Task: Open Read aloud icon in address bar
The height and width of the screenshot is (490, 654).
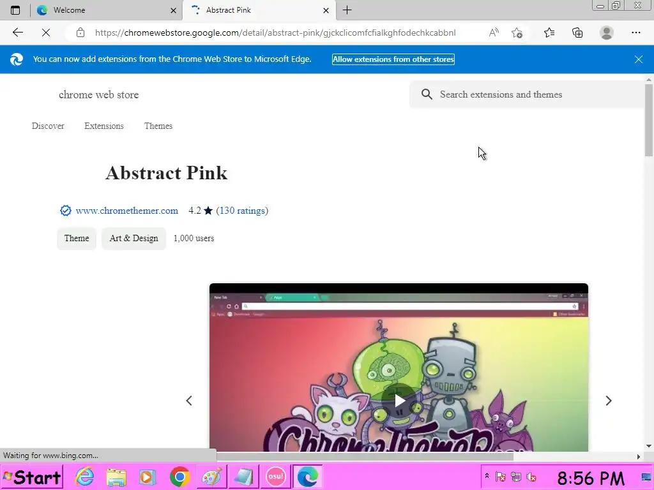Action: click(x=494, y=33)
